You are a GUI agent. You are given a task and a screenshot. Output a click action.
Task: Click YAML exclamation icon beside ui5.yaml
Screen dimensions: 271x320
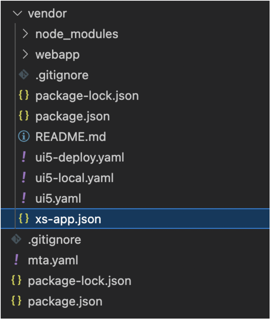pos(24,198)
